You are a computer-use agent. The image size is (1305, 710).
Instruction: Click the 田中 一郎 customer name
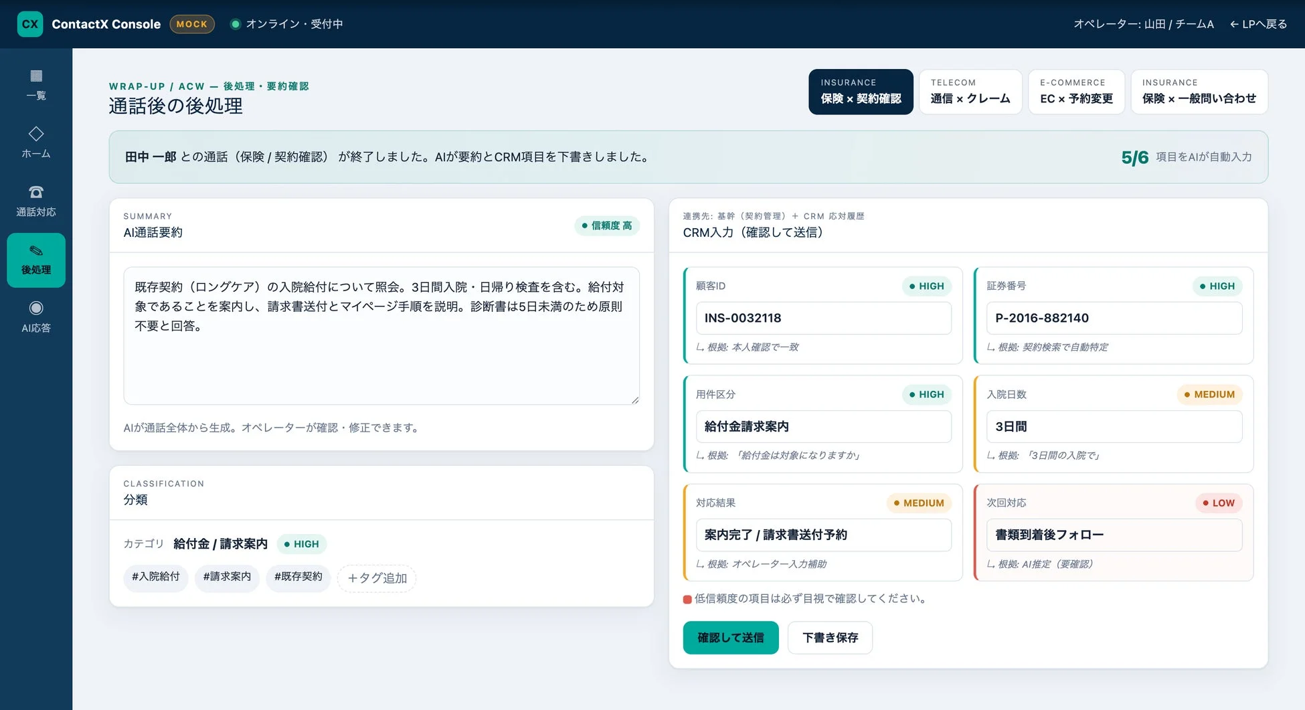(151, 157)
